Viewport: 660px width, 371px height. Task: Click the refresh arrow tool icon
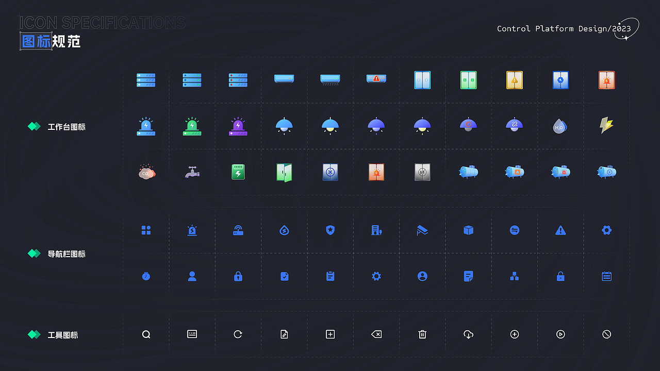point(238,334)
